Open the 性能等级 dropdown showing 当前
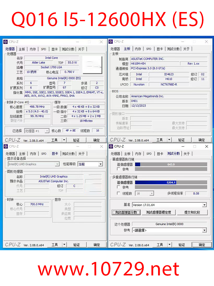This screenshot has width=214, height=286. click(x=100, y=164)
